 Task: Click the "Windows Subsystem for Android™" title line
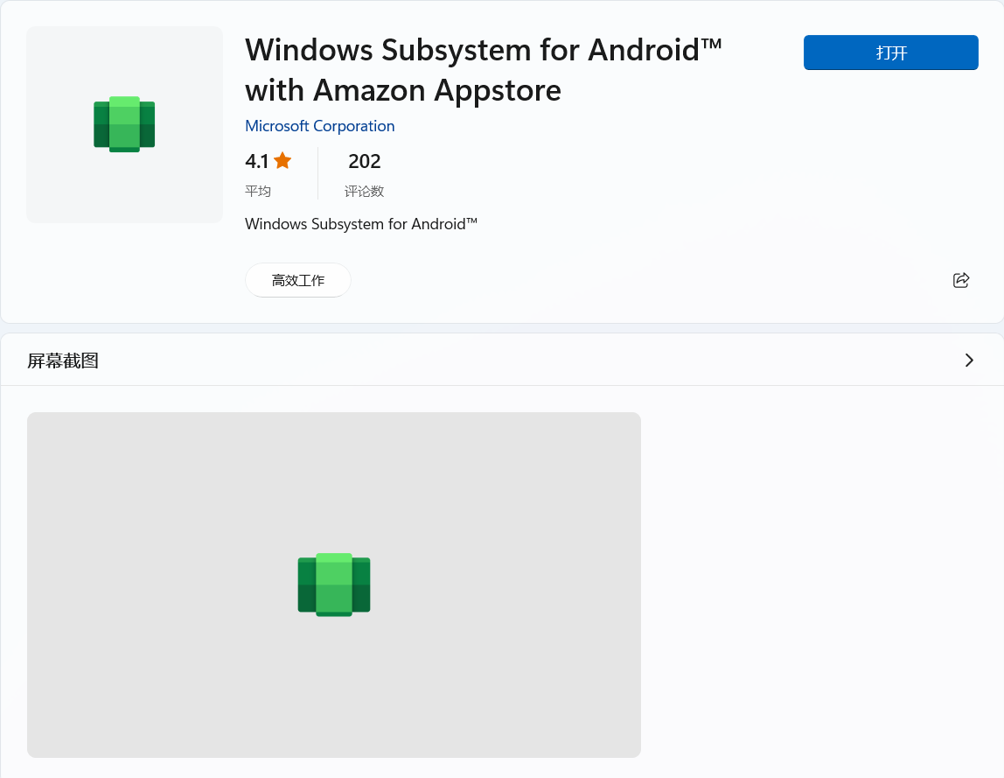pyautogui.click(x=484, y=50)
